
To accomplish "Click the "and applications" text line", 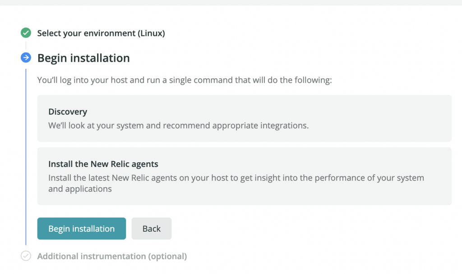I will 80,189.
